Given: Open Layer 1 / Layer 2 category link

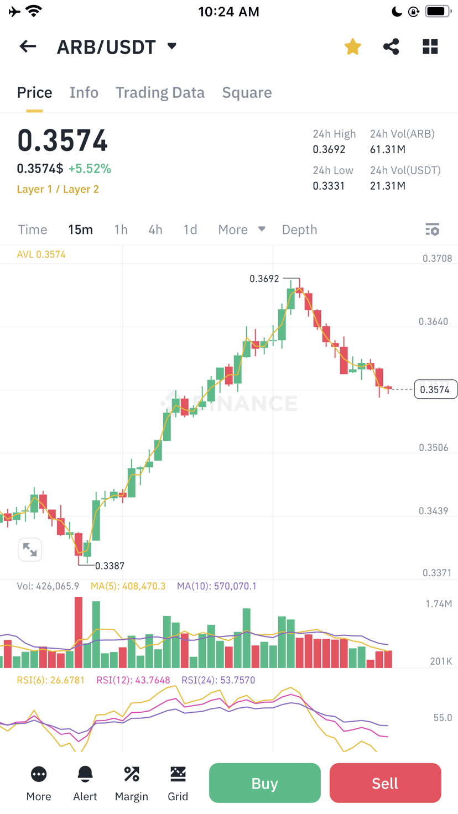Looking at the screenshot, I should click(58, 189).
